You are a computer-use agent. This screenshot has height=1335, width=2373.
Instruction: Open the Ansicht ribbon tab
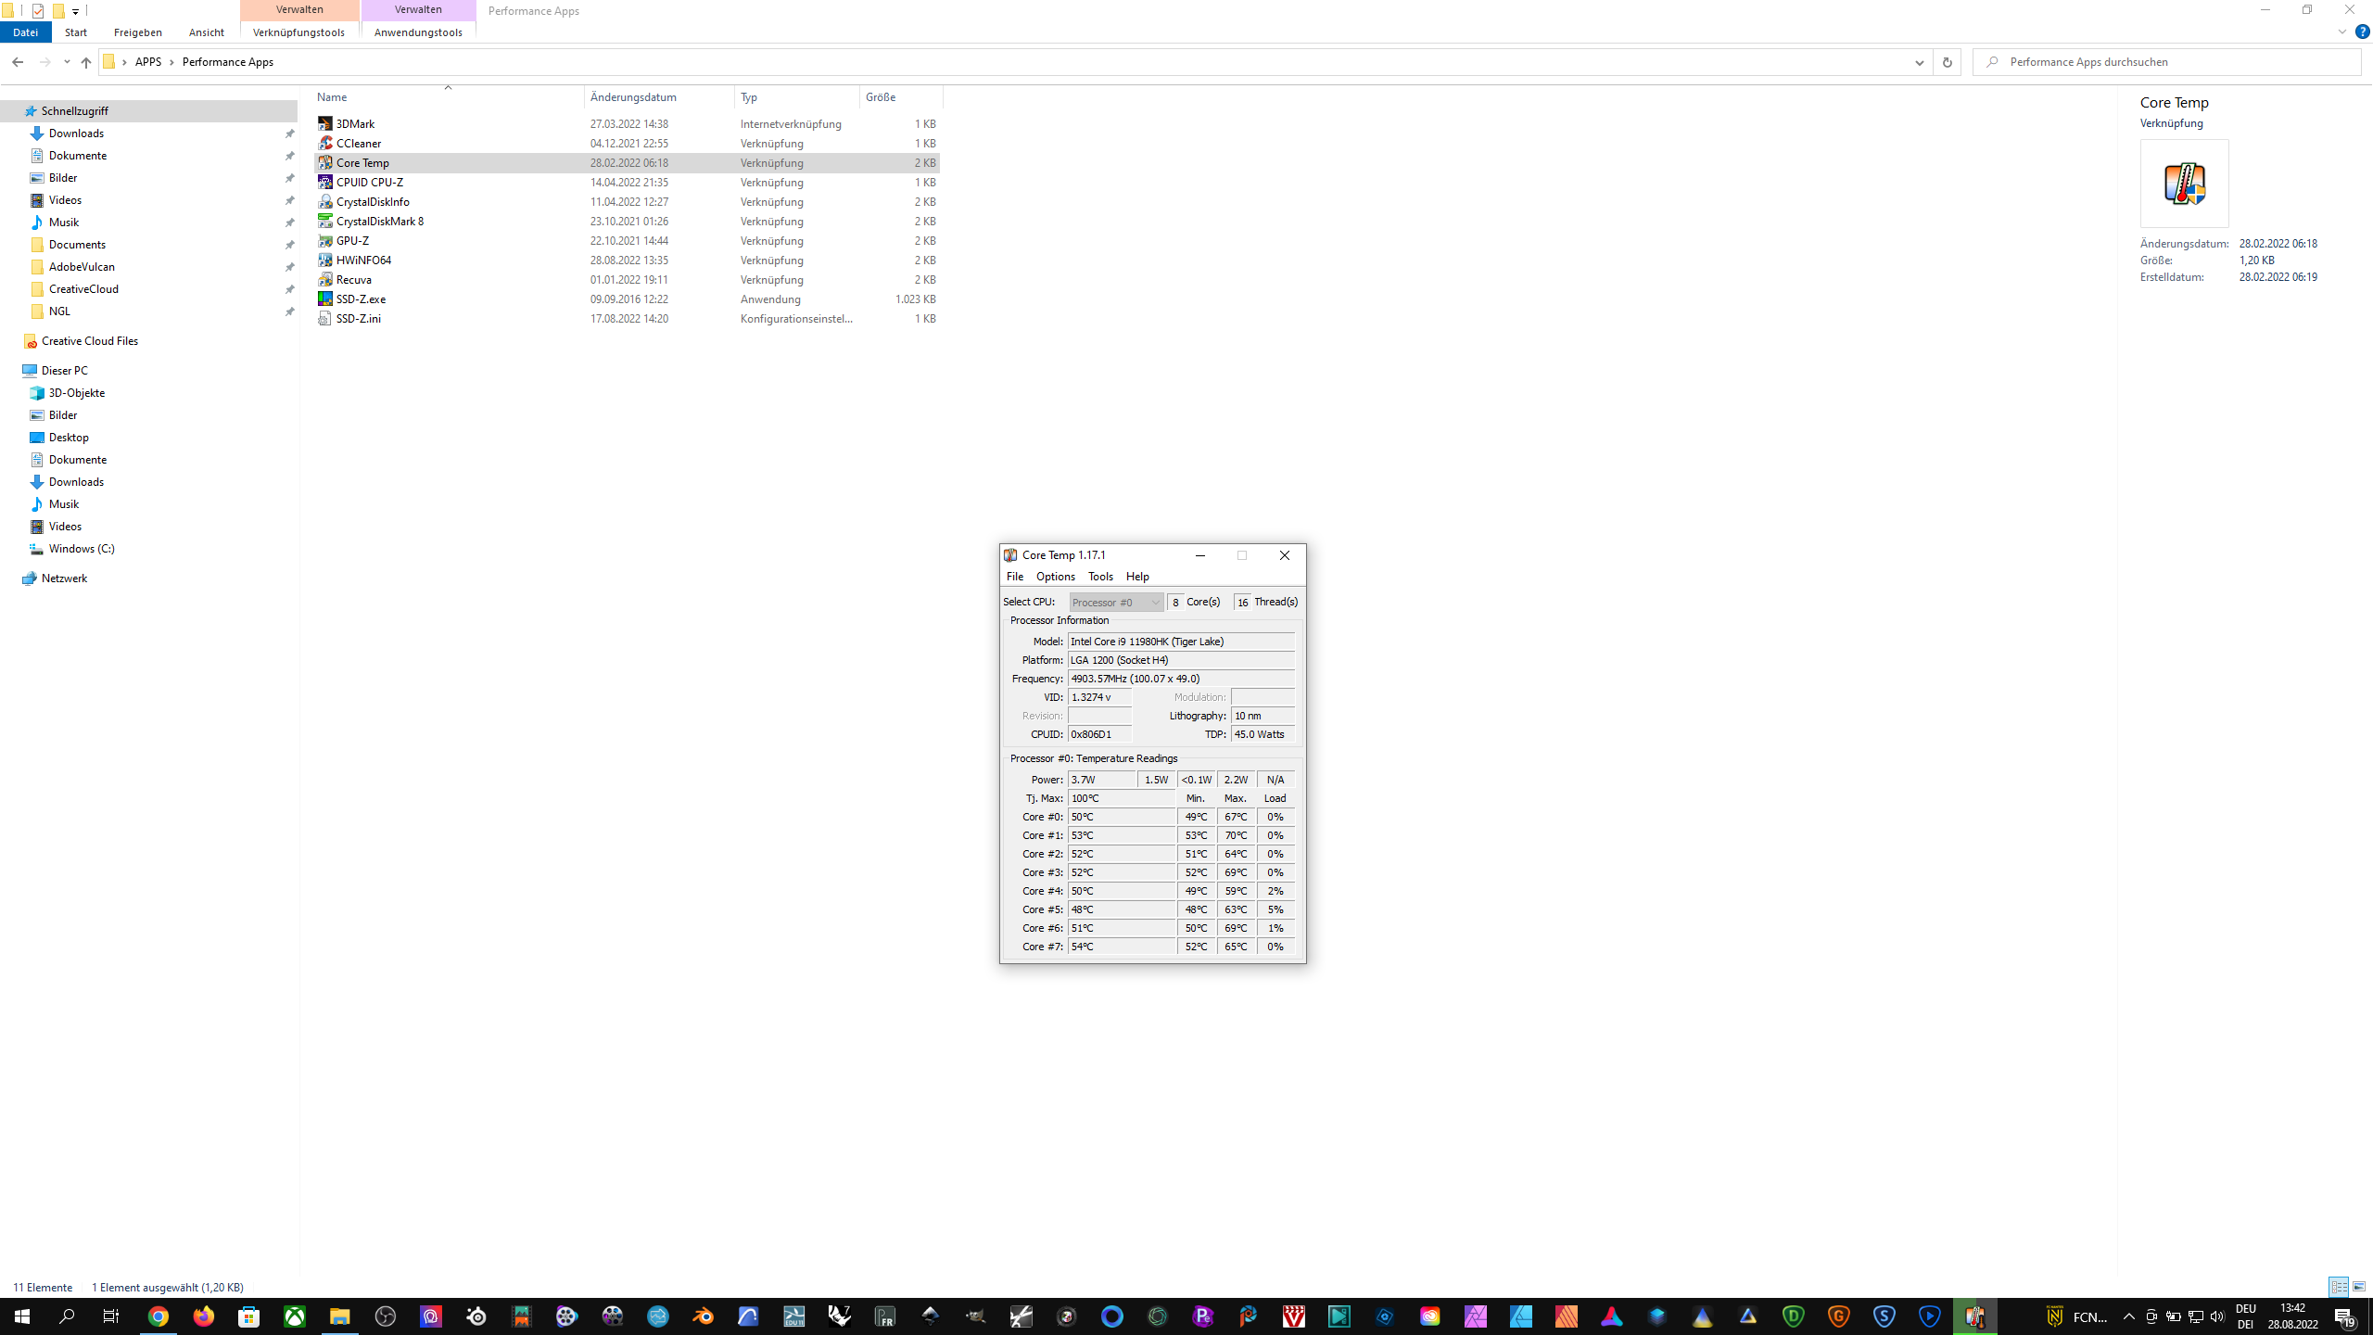(x=206, y=32)
